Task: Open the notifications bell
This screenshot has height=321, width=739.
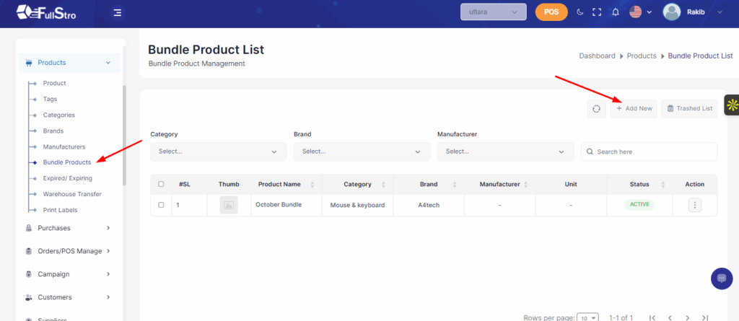Action: pos(615,12)
